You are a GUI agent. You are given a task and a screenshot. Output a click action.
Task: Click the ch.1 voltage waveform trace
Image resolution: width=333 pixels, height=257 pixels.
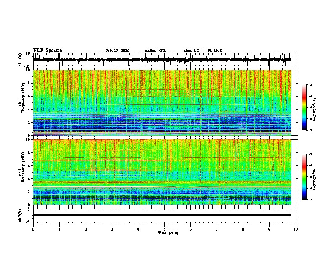pos(162,60)
